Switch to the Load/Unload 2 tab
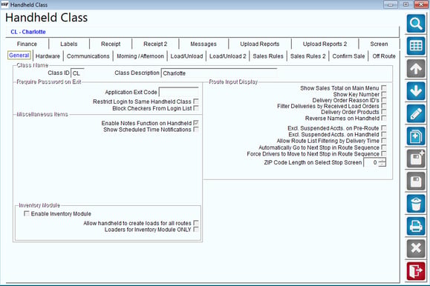The image size is (430, 286). 227,56
